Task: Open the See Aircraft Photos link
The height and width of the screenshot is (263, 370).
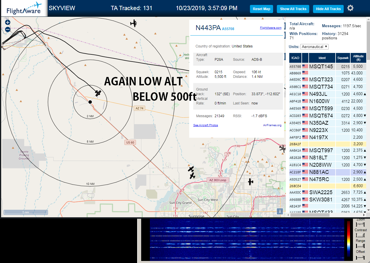Action: click(206, 125)
